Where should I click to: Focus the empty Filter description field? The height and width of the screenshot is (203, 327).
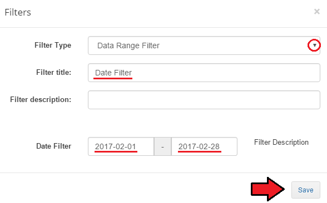point(204,100)
